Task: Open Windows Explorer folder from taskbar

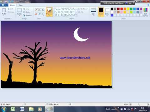Action: (x=31, y=109)
